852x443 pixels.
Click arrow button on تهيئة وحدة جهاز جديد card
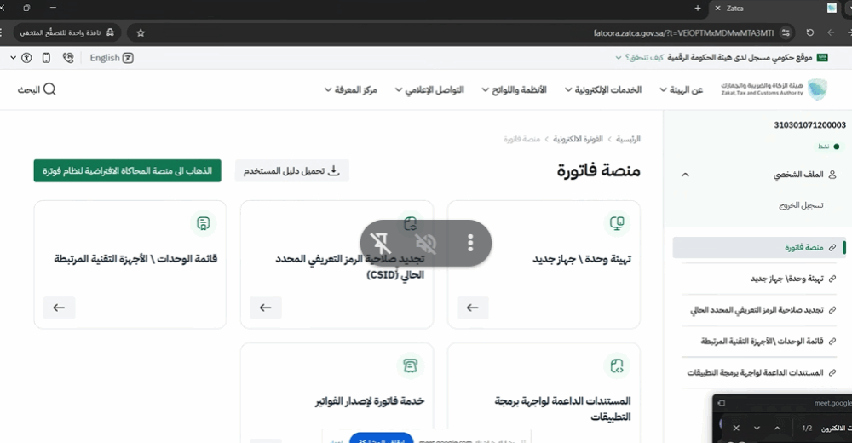473,308
